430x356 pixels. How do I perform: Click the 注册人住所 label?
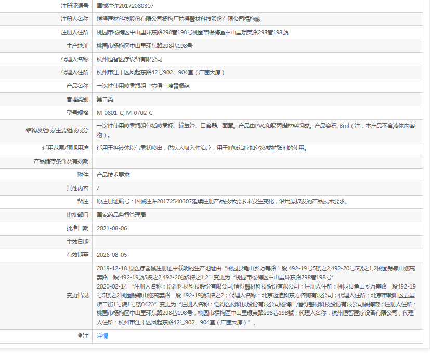(74, 32)
